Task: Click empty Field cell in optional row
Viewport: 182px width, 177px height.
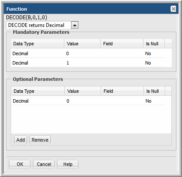Action: 122,101
